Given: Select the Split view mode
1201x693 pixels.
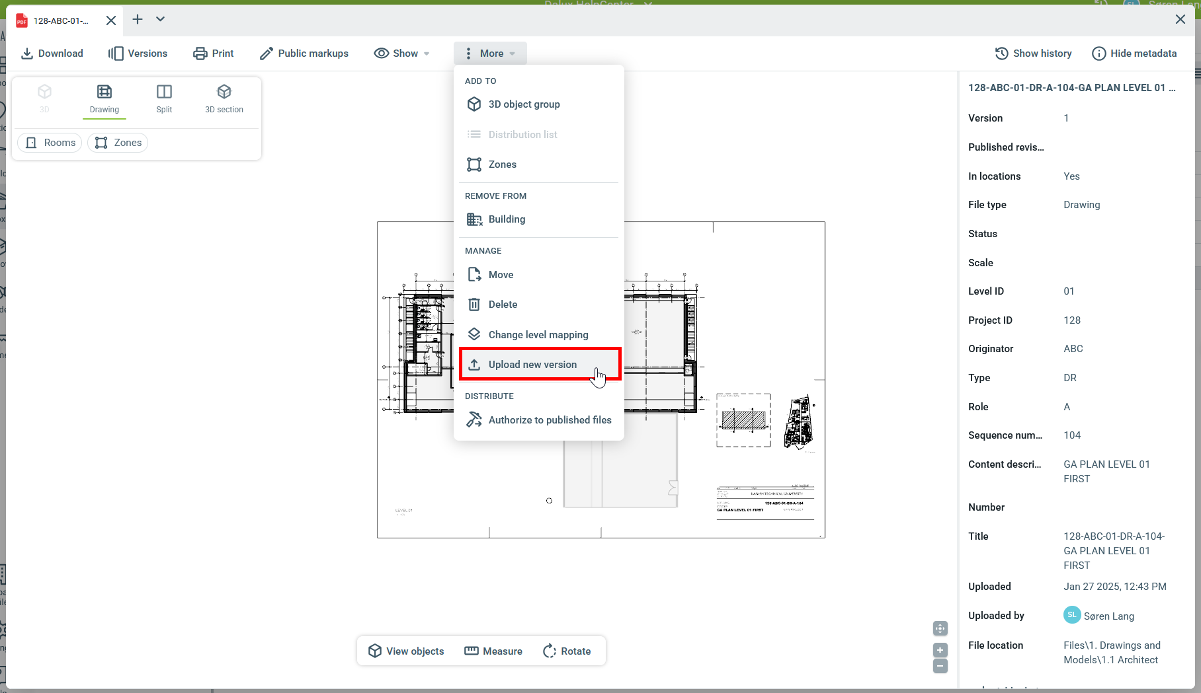Looking at the screenshot, I should tap(164, 98).
